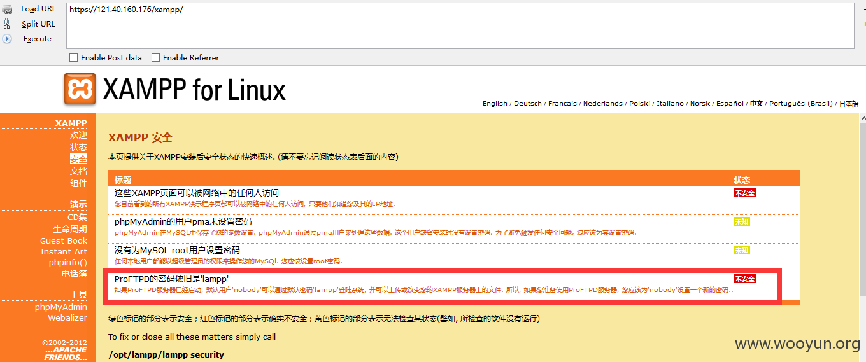Open Guest Book demo
This screenshot has width=866, height=362.
[64, 240]
